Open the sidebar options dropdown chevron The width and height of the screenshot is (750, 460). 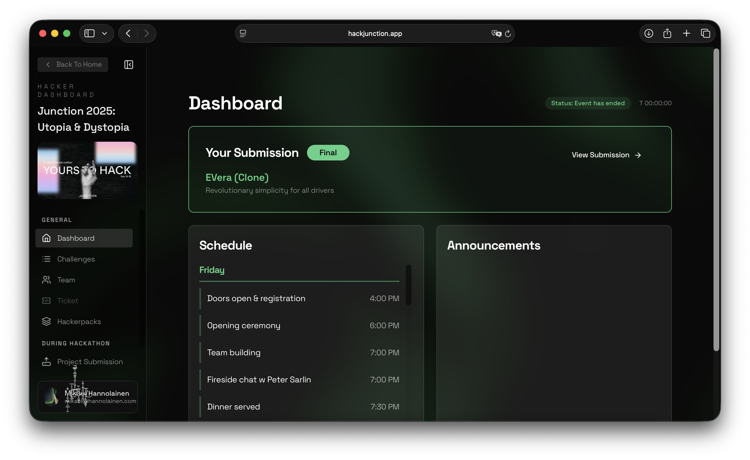[104, 33]
